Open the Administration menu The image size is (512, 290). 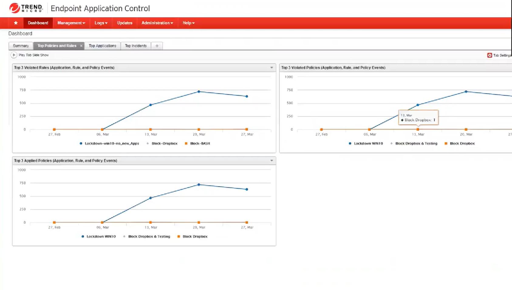point(157,23)
